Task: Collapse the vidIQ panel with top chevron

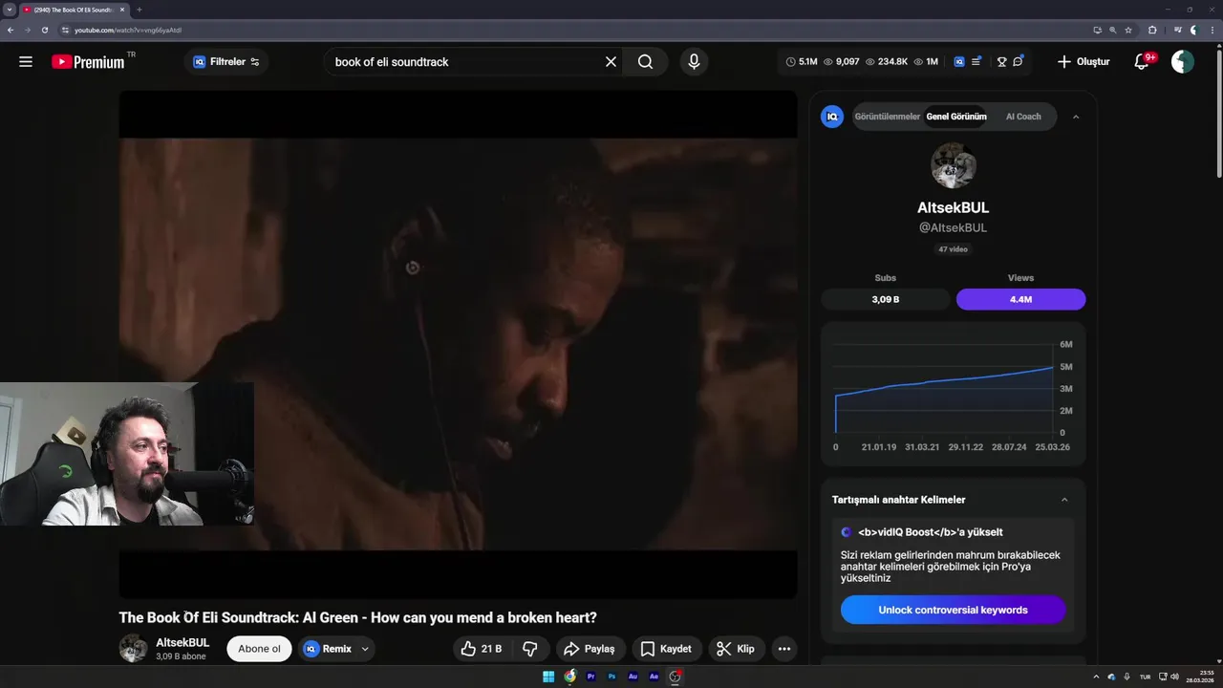Action: pos(1076,117)
